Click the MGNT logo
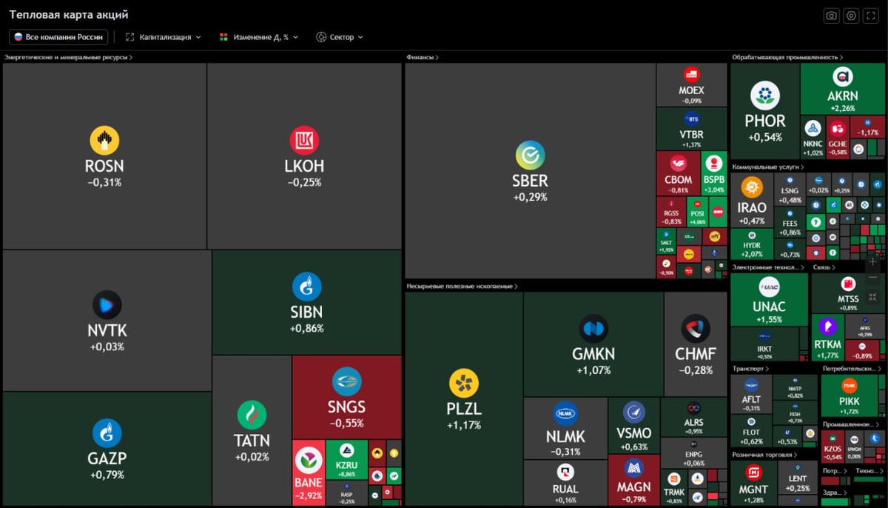Image resolution: width=888 pixels, height=508 pixels. click(x=753, y=472)
